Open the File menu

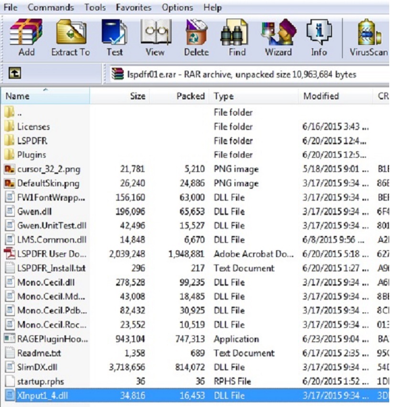point(11,7)
